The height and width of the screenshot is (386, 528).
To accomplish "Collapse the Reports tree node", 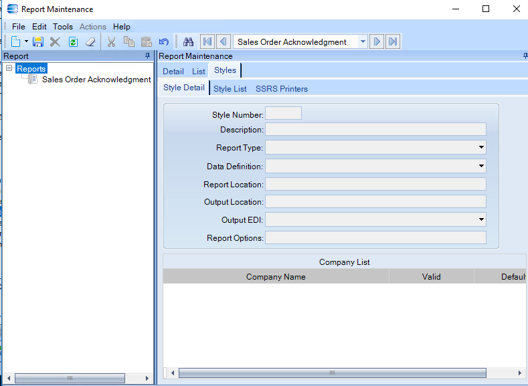I will point(9,68).
